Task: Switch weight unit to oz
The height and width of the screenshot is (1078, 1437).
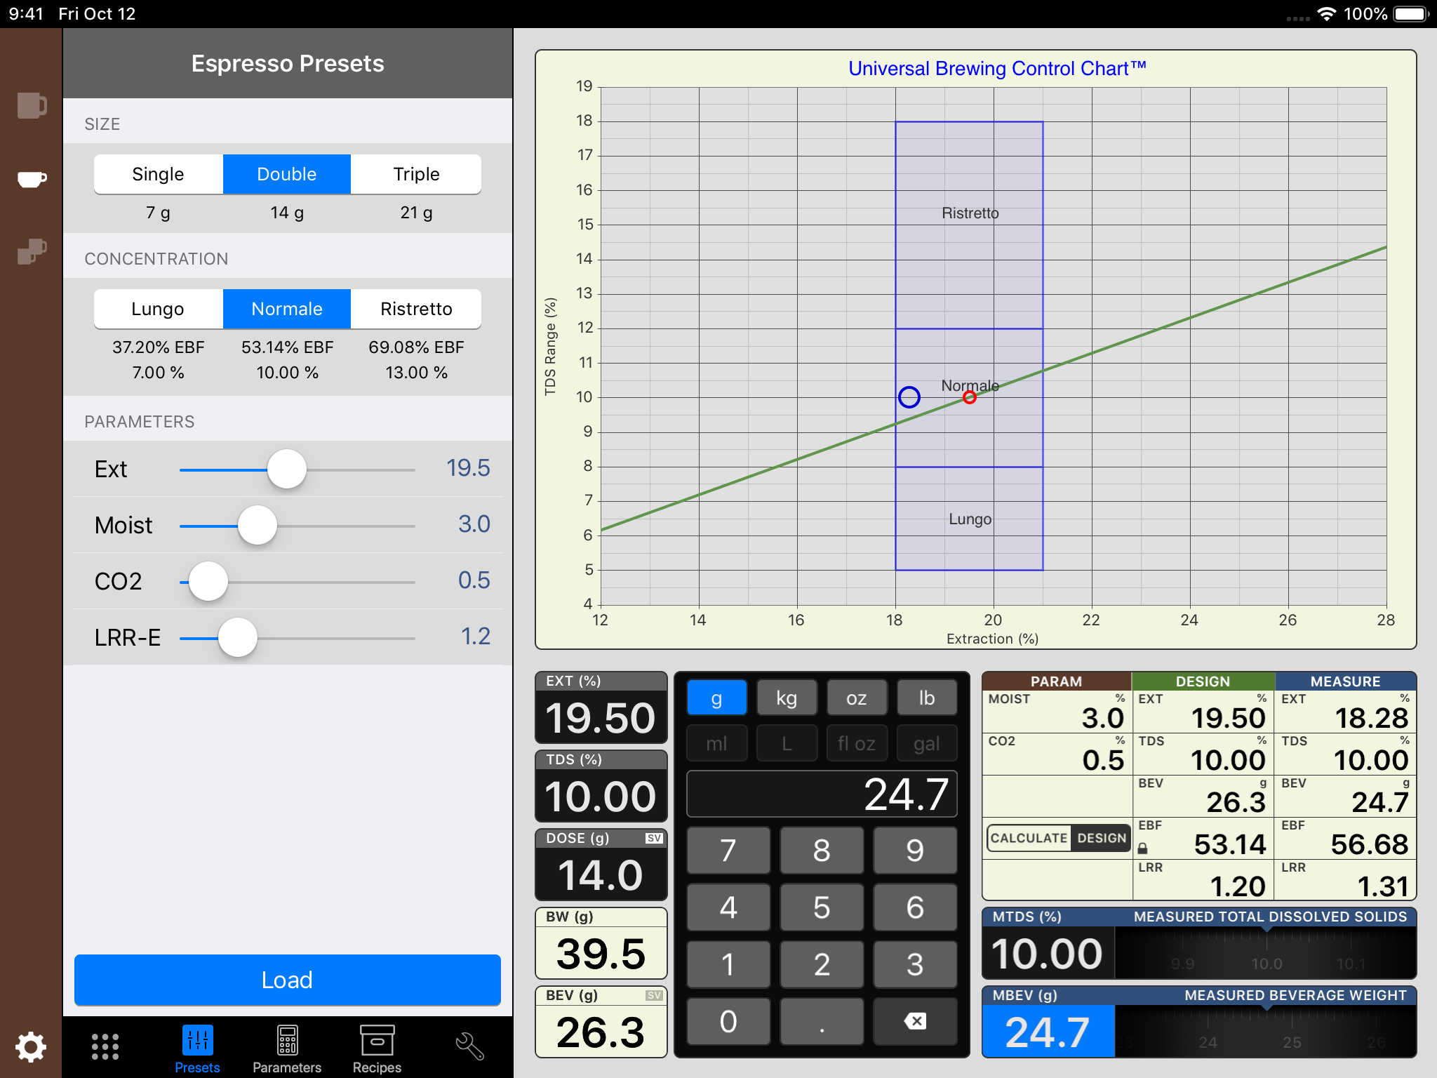Action: coord(856,698)
